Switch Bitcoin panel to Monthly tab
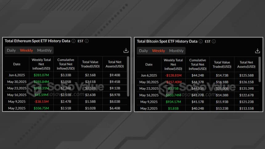265x149 pixels. tap(176, 51)
